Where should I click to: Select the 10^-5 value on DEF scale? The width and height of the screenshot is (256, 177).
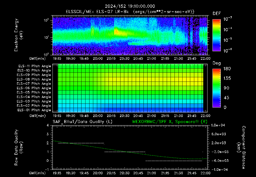pyautogui.click(x=227, y=40)
